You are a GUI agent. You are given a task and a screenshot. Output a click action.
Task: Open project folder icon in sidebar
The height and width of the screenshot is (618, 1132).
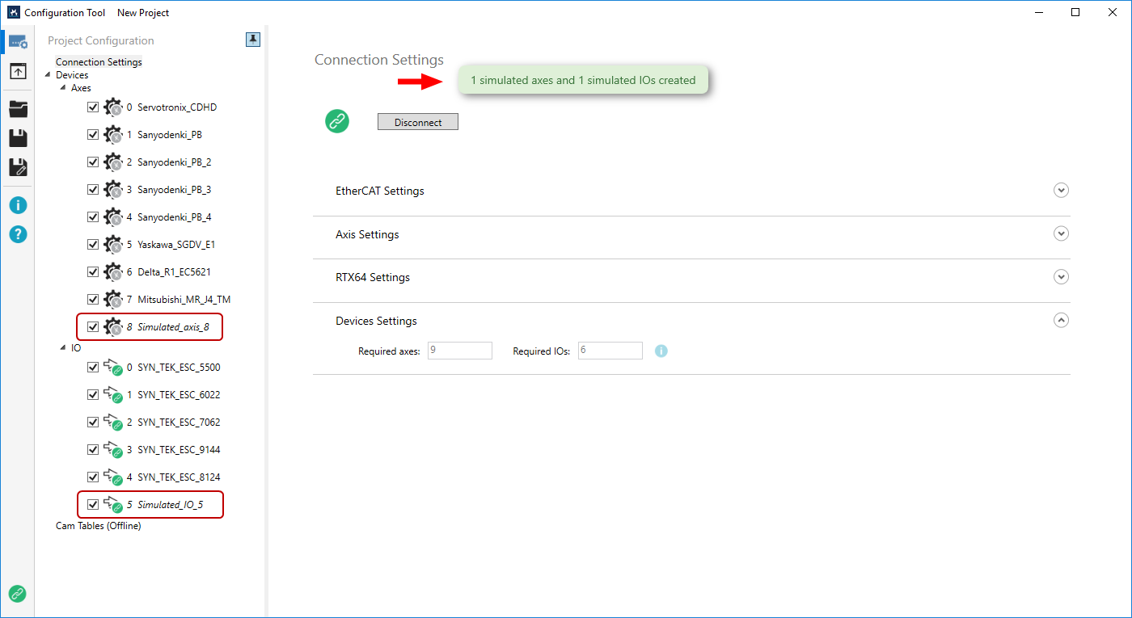pos(18,110)
